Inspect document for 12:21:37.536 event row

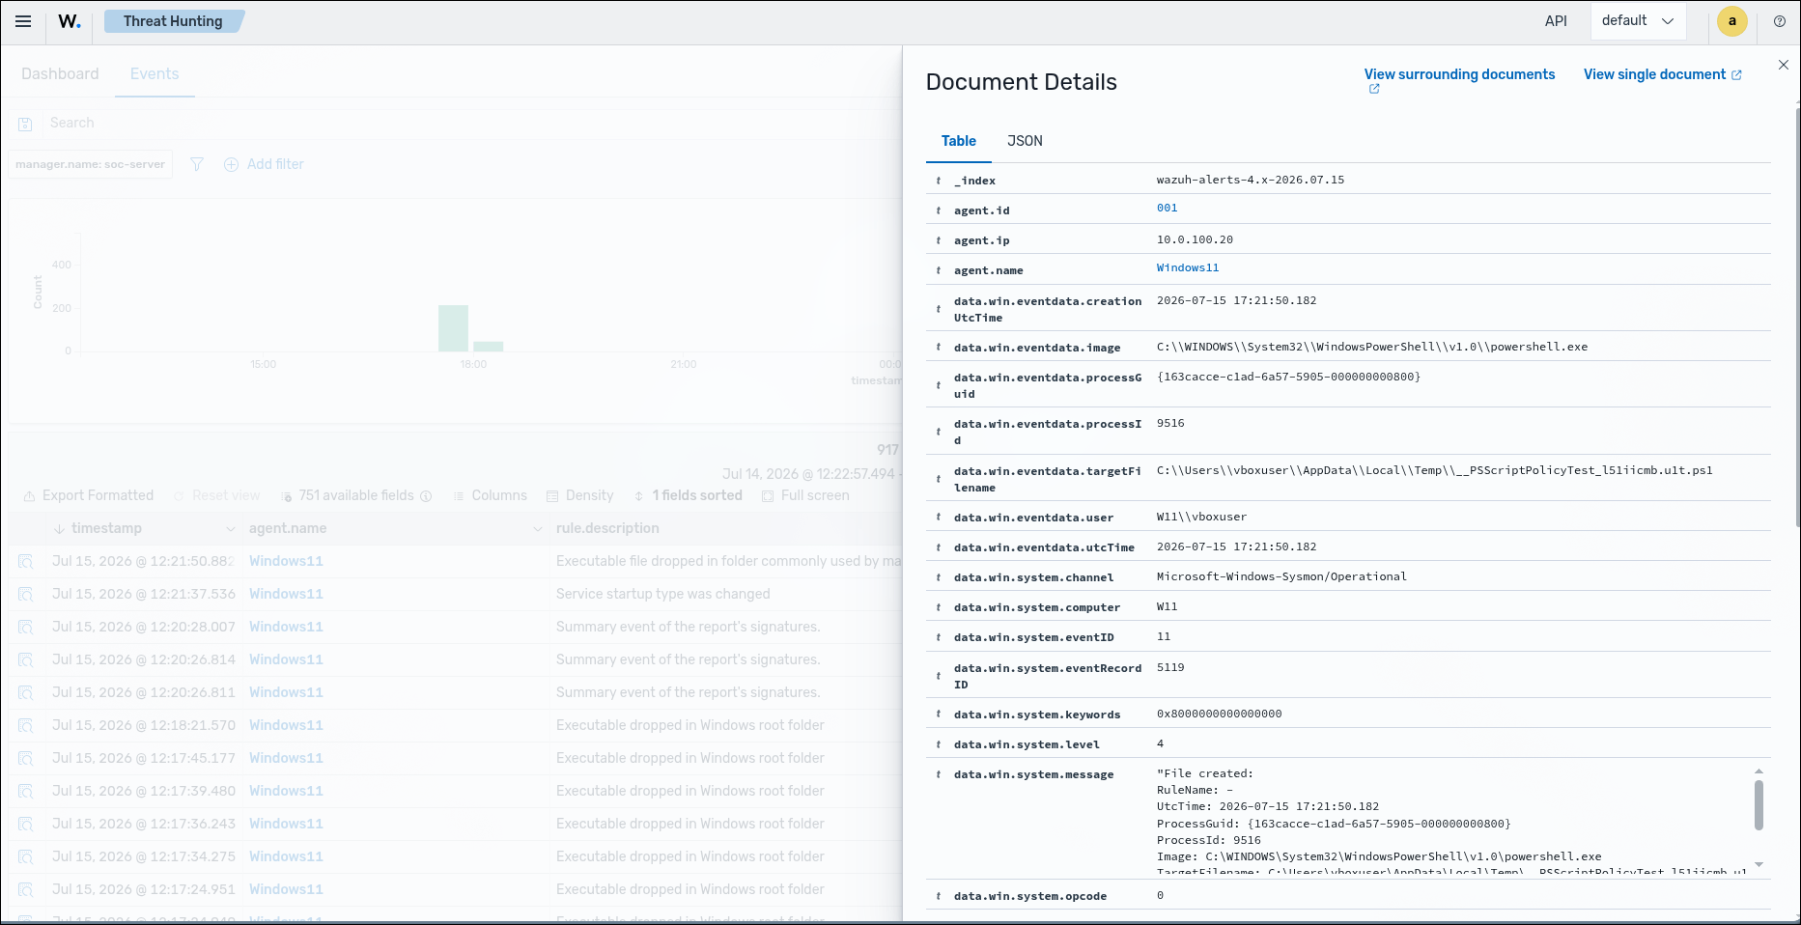[x=26, y=594]
